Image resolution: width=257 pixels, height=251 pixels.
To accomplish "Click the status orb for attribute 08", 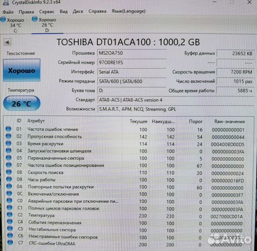I will (x=9, y=172).
